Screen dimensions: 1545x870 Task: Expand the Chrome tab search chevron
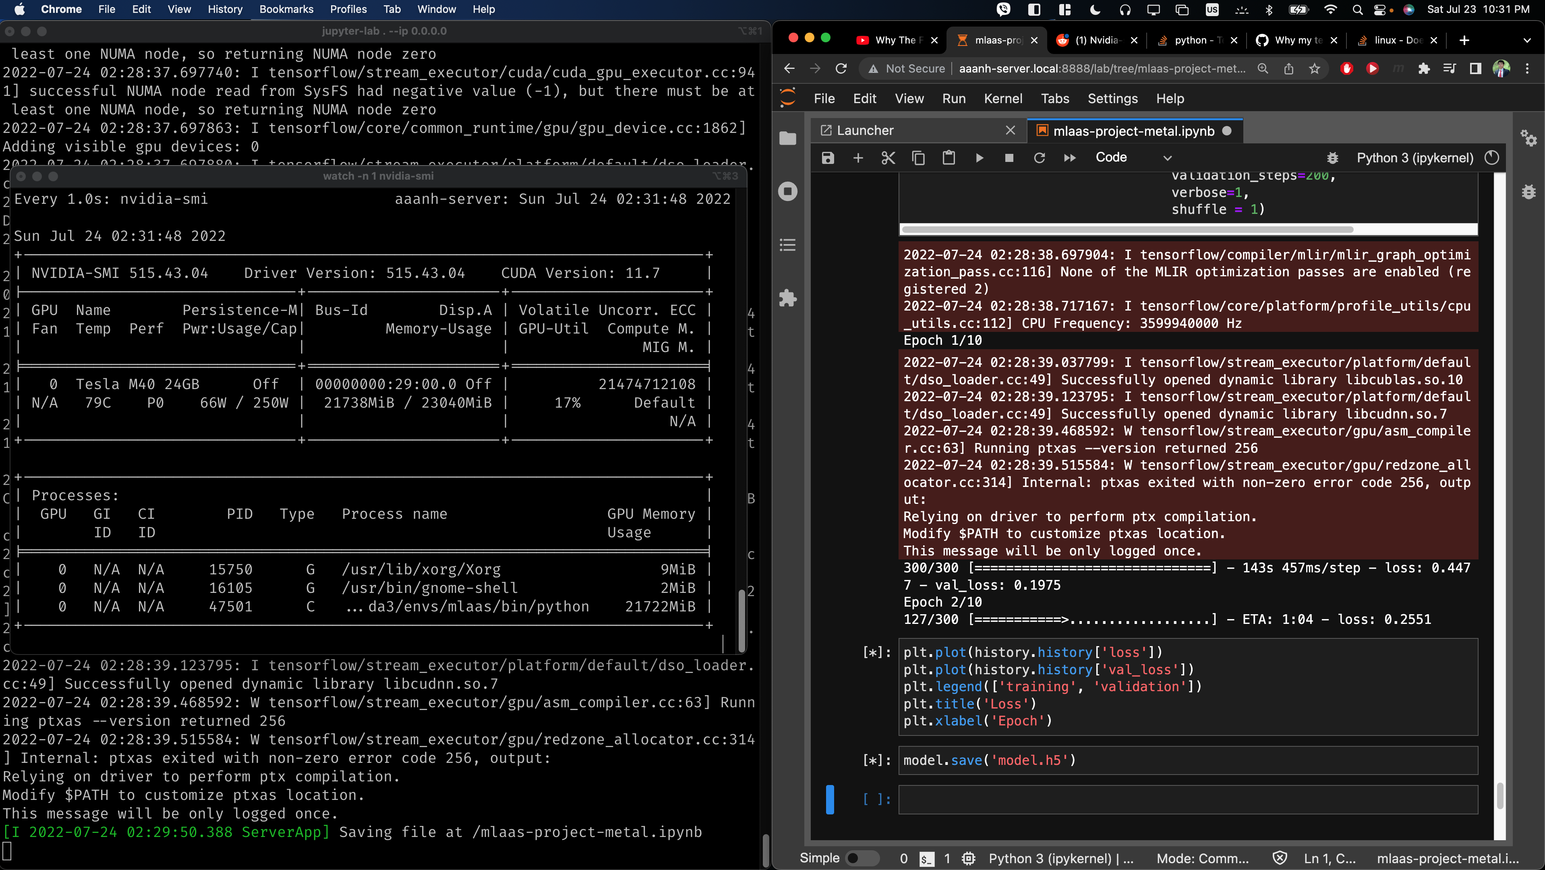pos(1526,40)
